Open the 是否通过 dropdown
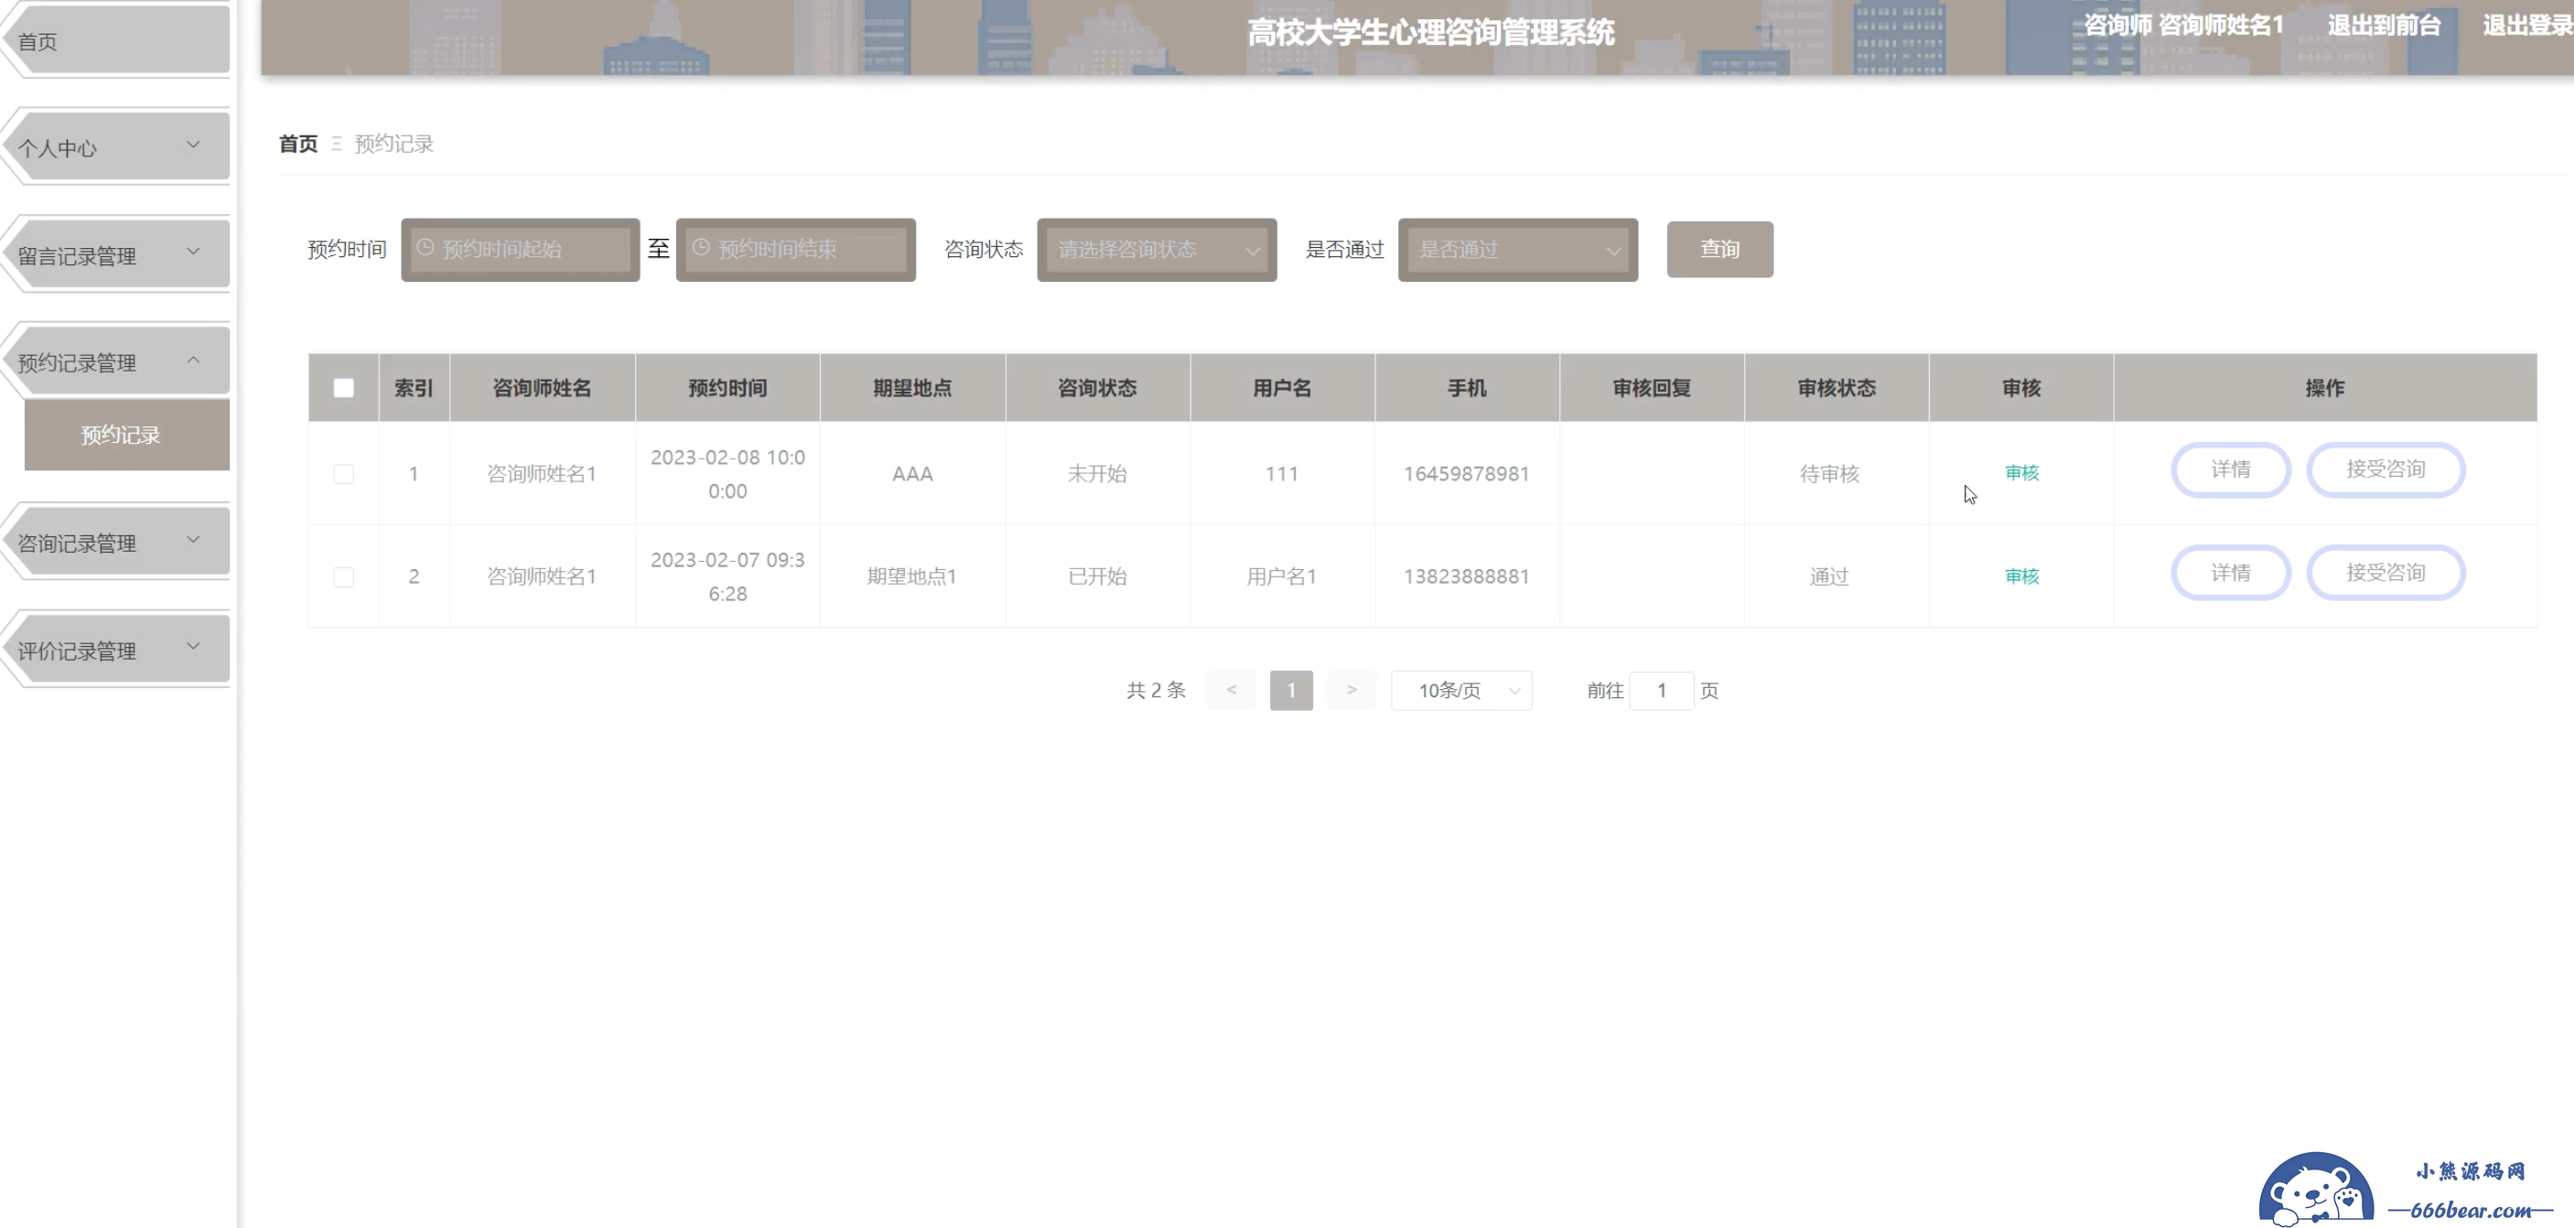 click(1517, 250)
